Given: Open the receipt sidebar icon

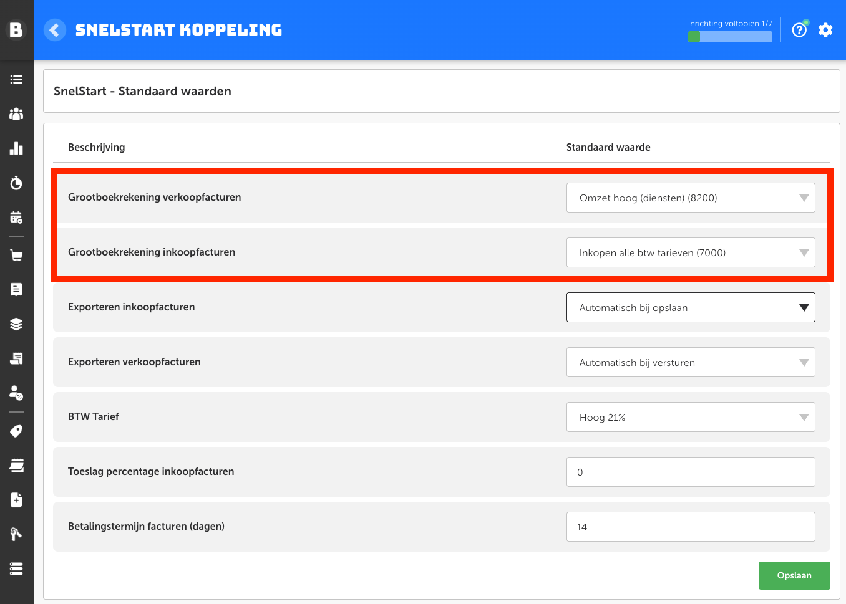Looking at the screenshot, I should coord(16,289).
